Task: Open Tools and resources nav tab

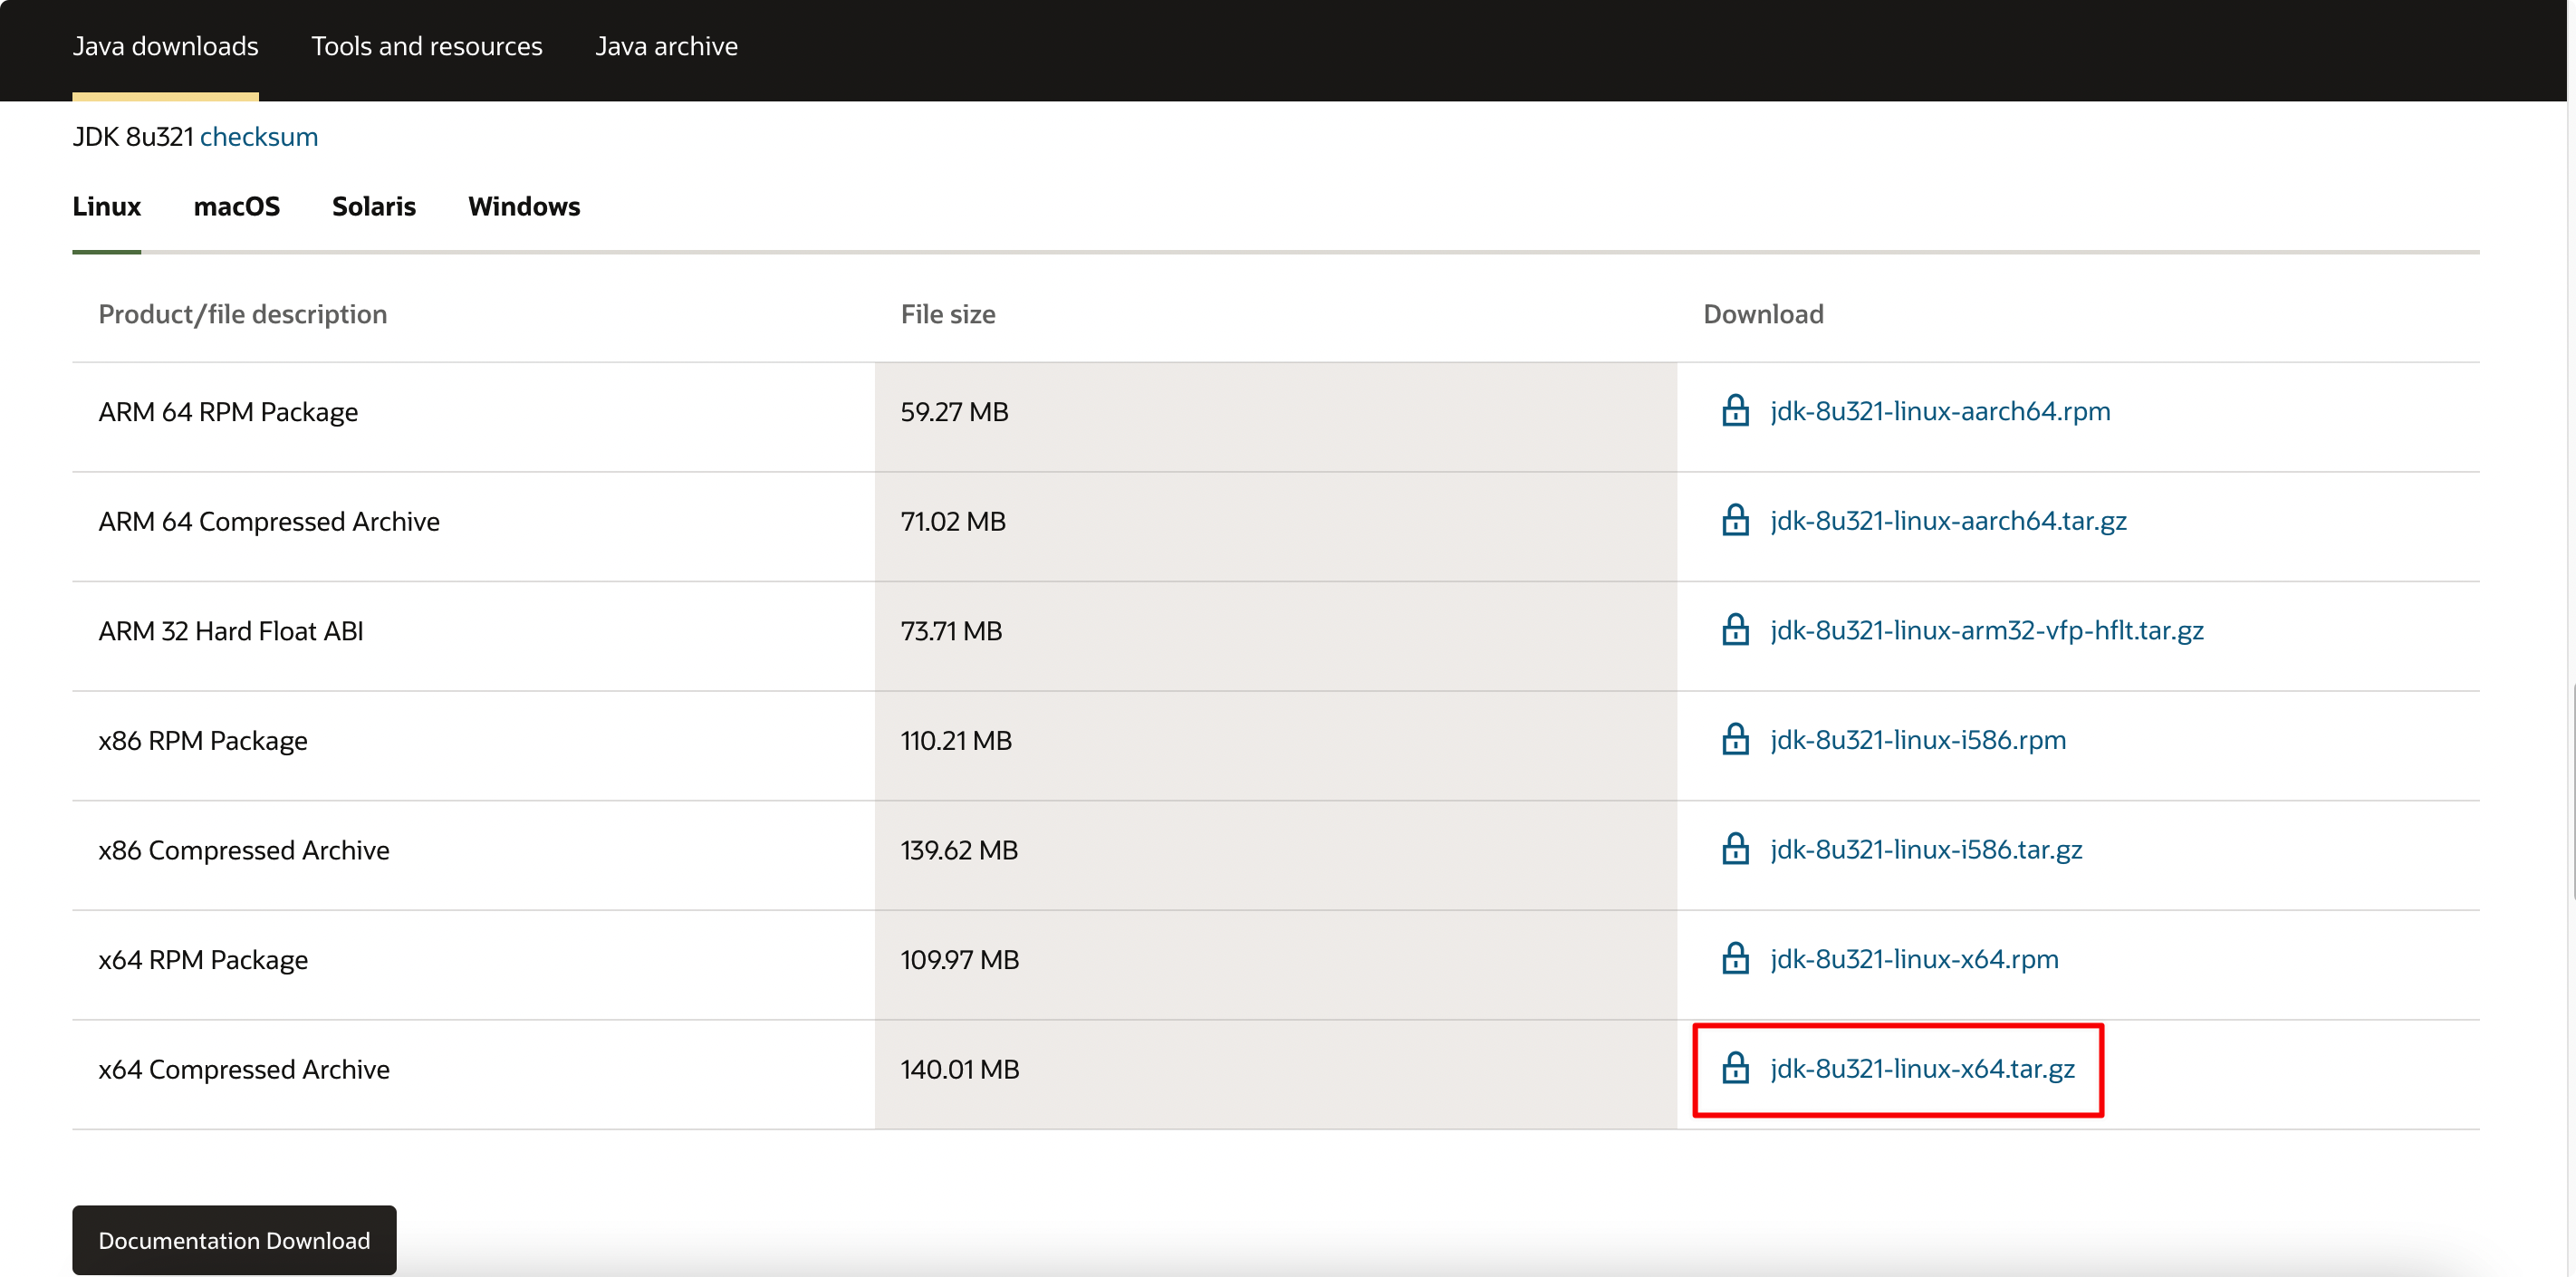Action: pos(426,46)
